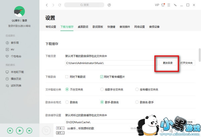Open 音乐馆 in the sidebar
The image size is (201, 137).
click(12, 43)
